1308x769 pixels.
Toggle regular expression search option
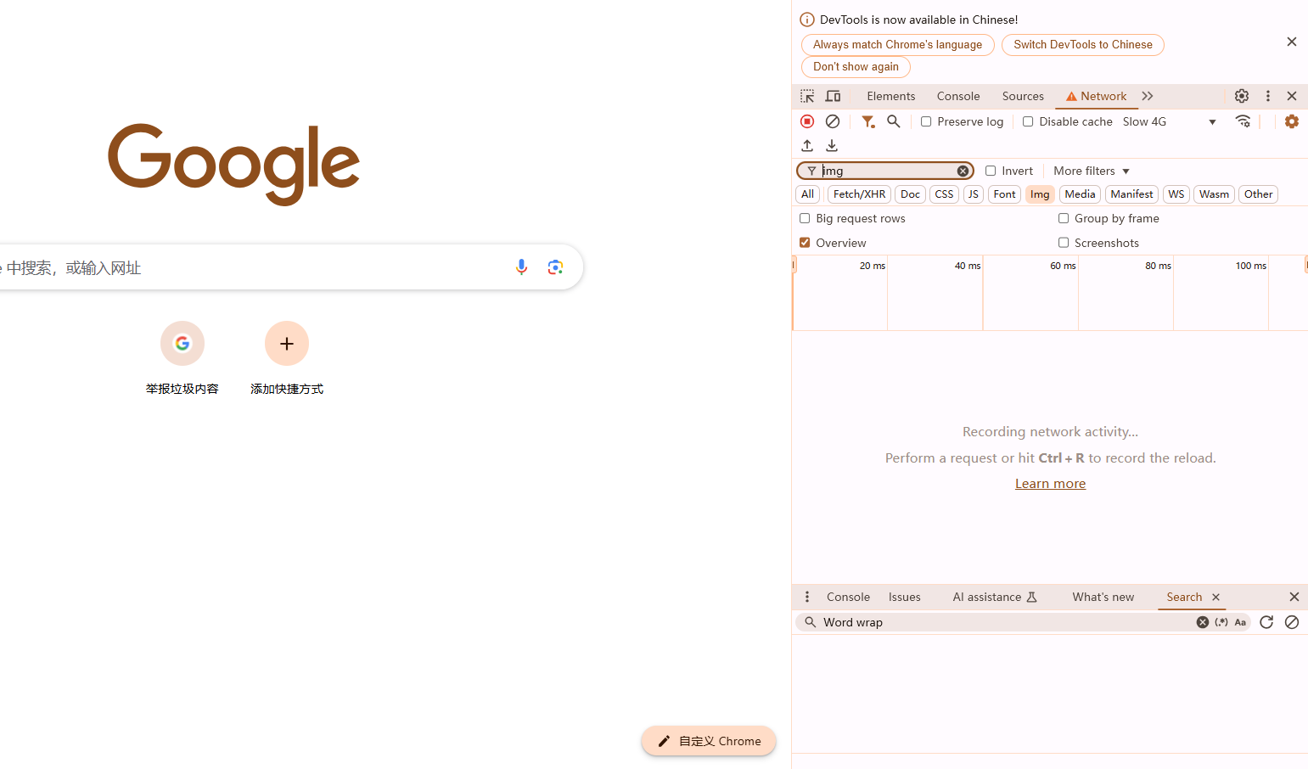[1221, 622]
